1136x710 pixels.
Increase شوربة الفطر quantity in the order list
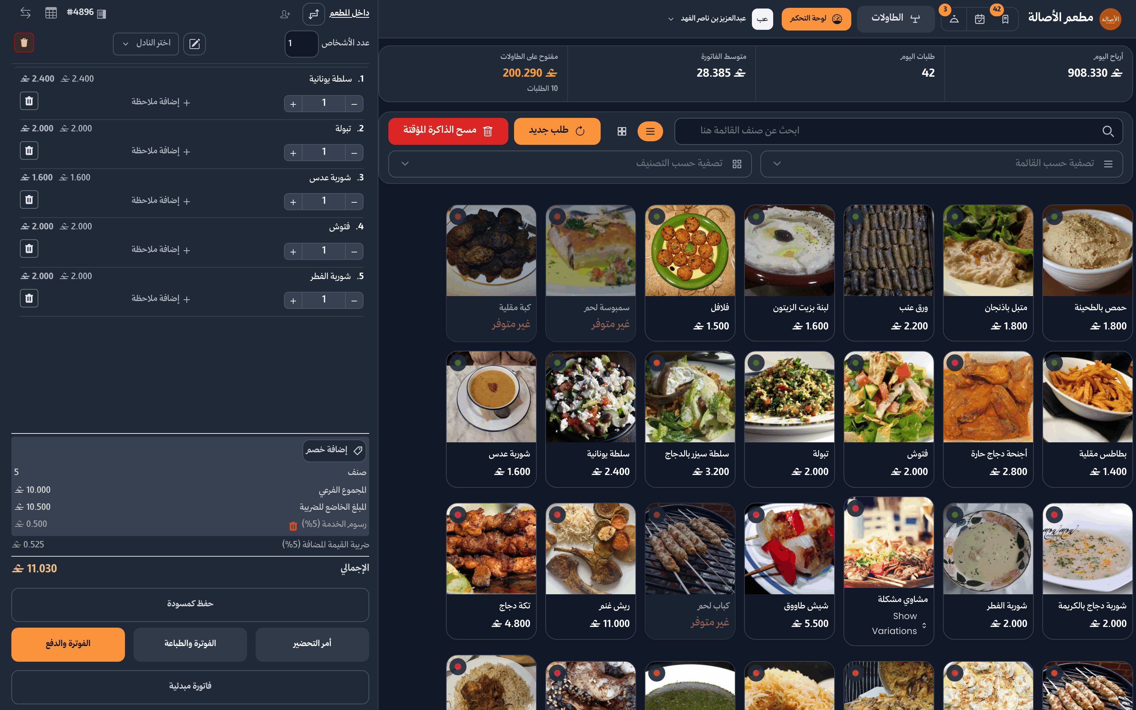coord(293,301)
